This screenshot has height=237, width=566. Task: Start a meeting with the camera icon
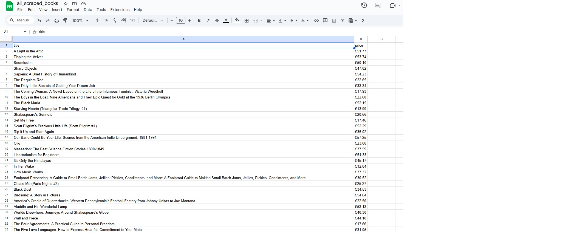click(392, 5)
